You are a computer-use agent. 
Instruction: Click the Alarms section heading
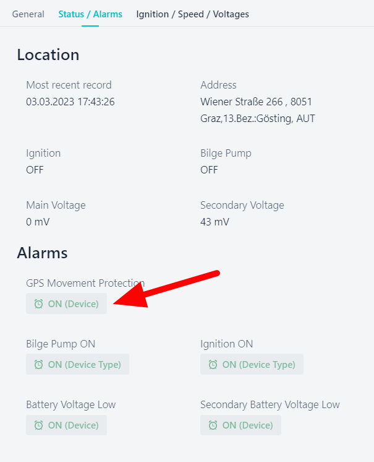[42, 253]
